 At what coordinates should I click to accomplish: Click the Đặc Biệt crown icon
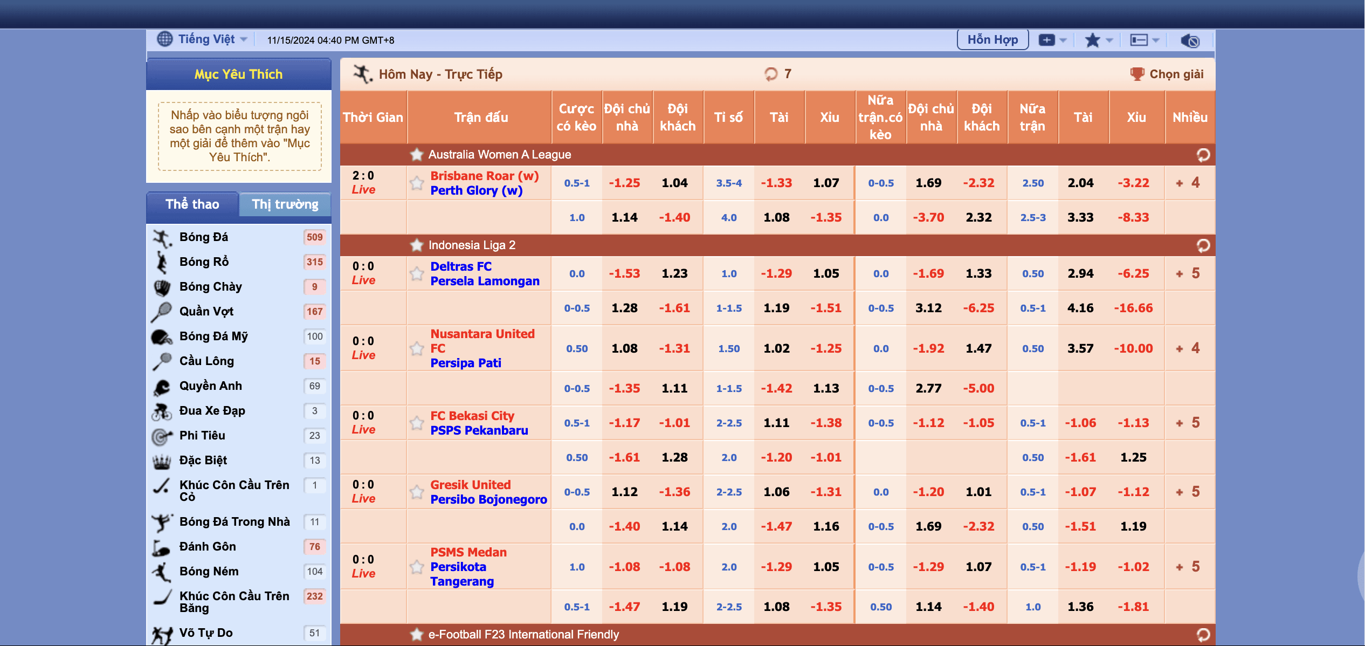pyautogui.click(x=162, y=461)
